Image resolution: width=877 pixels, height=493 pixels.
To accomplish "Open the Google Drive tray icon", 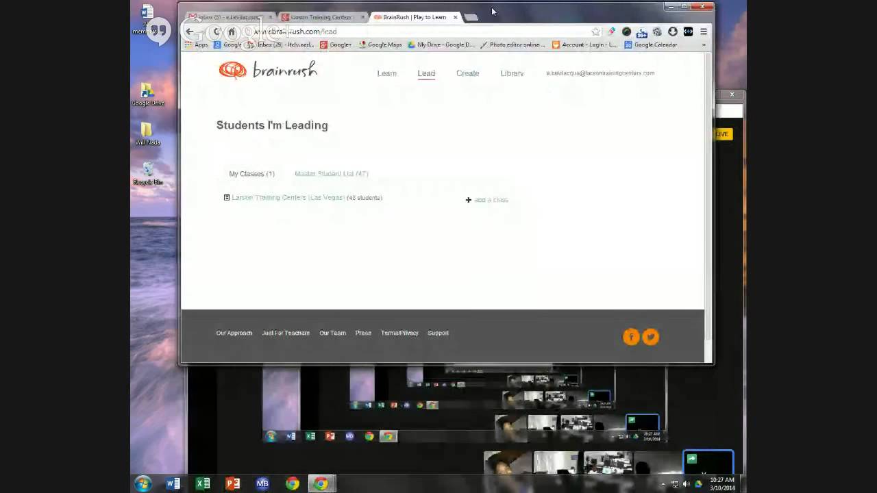I will point(698,484).
